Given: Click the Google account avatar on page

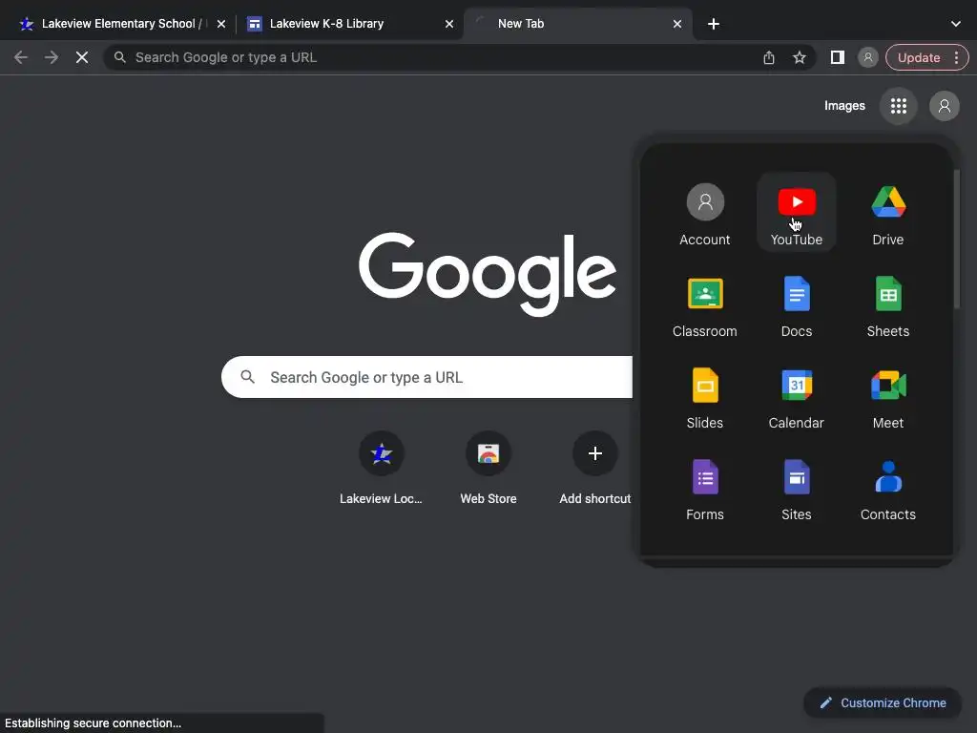Looking at the screenshot, I should point(944,106).
